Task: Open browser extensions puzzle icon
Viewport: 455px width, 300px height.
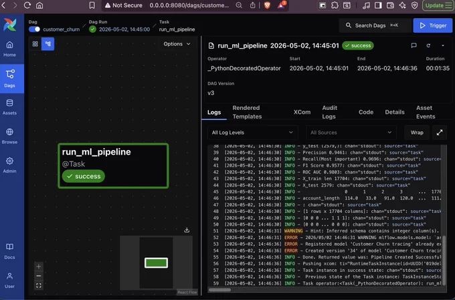Action: 335,5
